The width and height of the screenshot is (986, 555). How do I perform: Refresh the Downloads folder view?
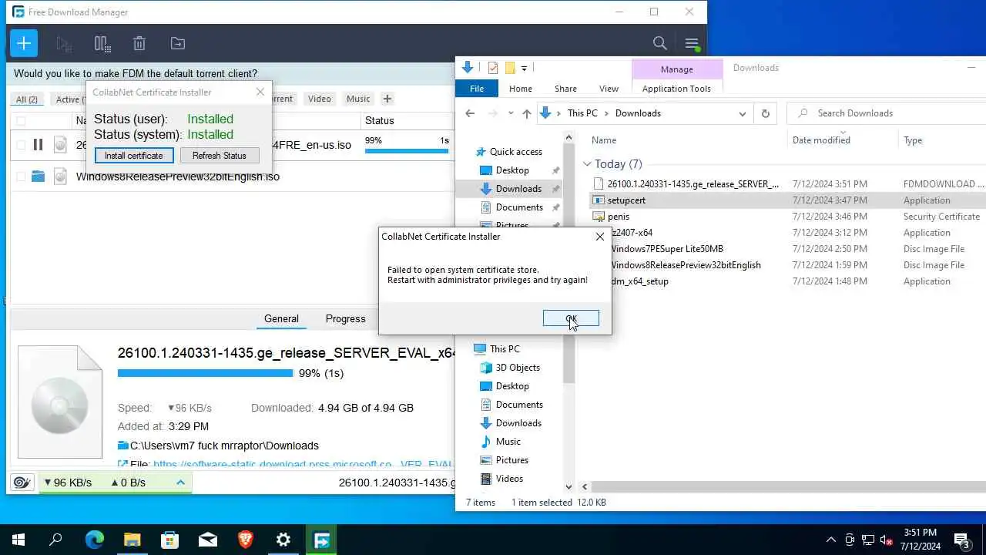point(765,113)
